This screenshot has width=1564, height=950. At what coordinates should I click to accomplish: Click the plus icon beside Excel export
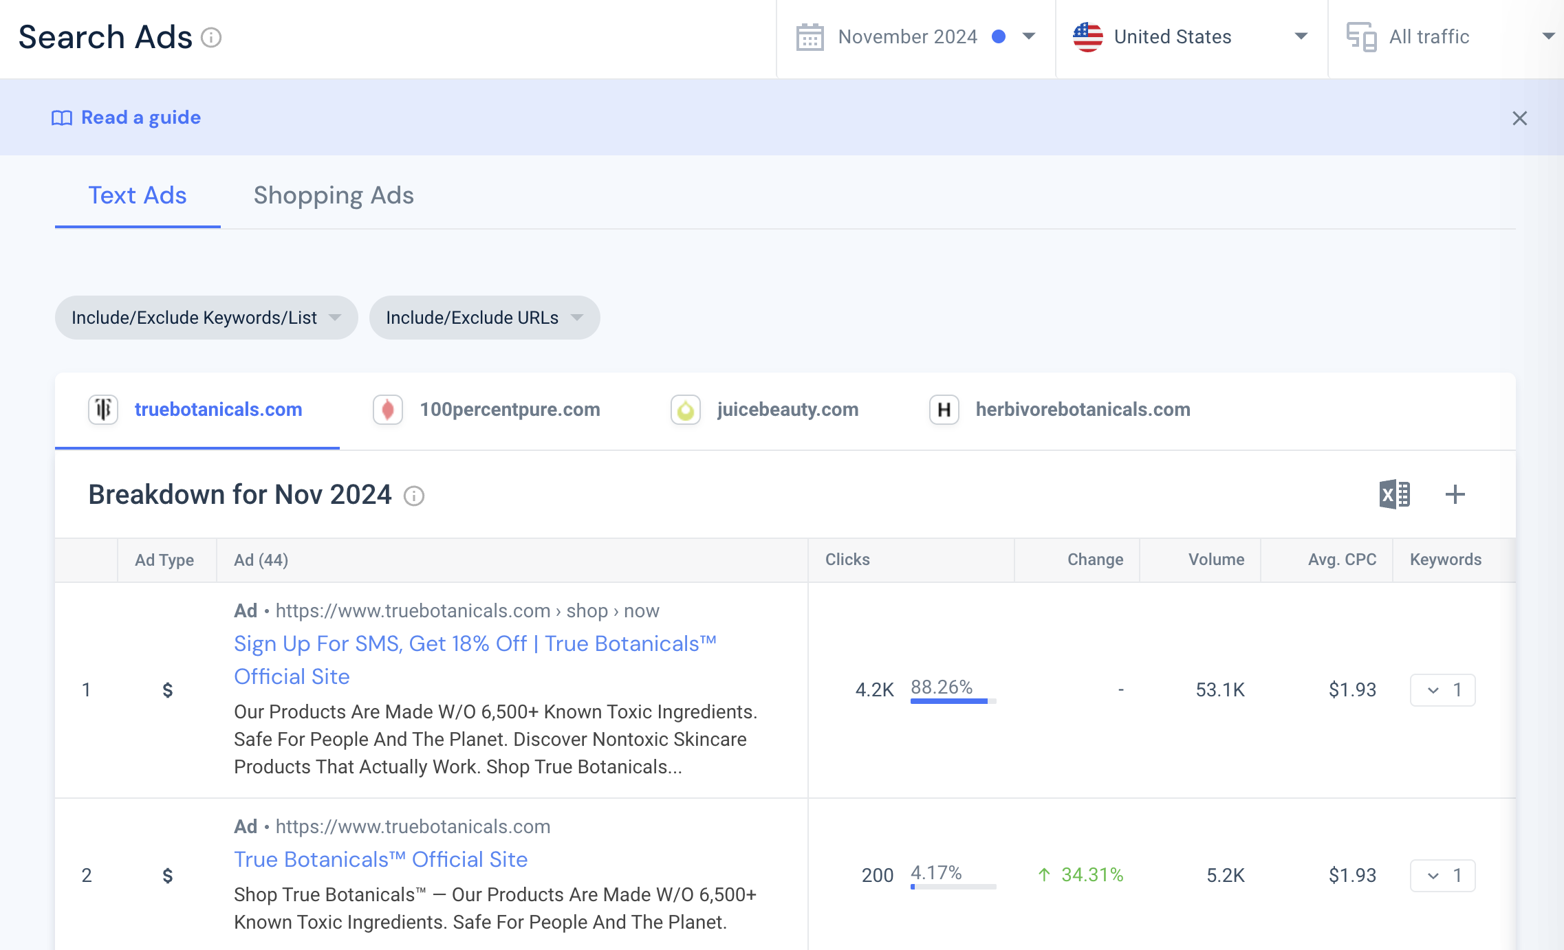1455,494
